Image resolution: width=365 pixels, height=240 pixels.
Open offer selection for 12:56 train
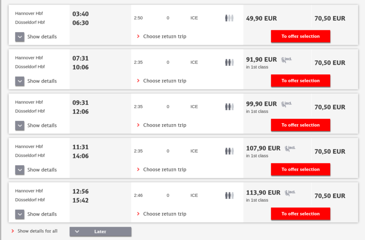click(x=300, y=214)
